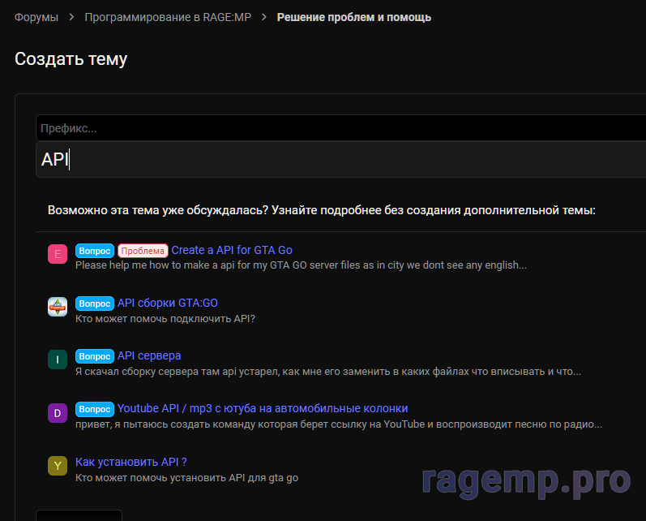
Task: Open 'Программирование в RAGE:MP' breadcrumb
Action: tap(168, 17)
